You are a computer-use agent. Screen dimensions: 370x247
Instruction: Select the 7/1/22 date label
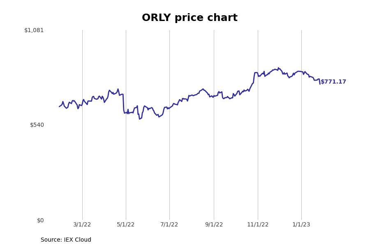pyautogui.click(x=169, y=224)
